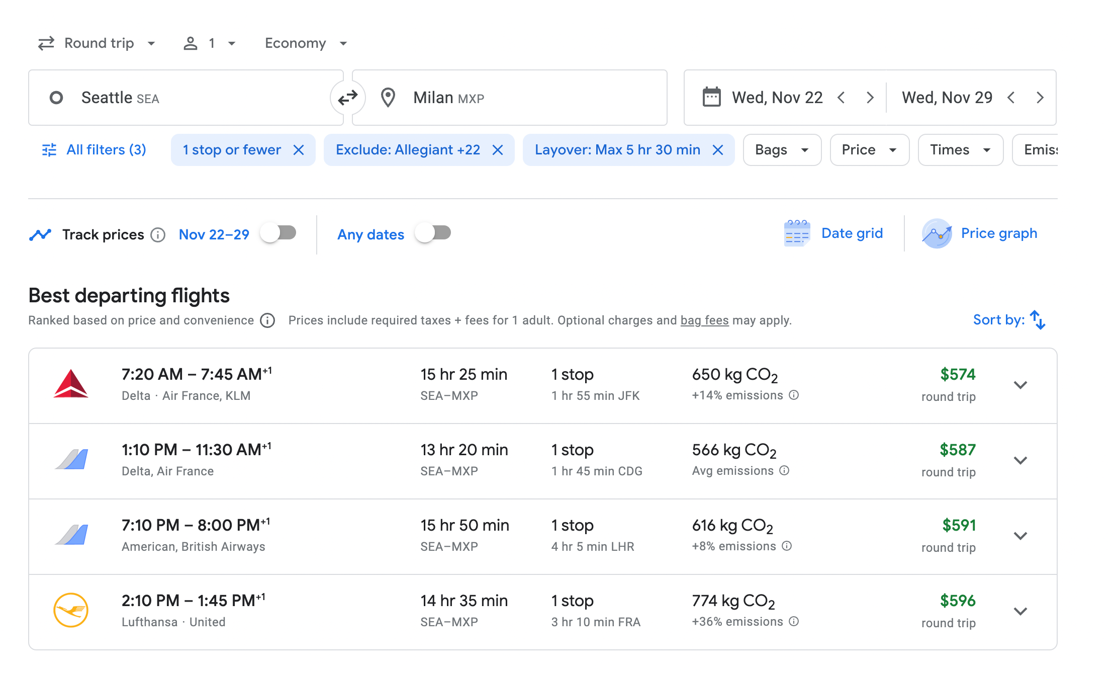Open All filters panel
This screenshot has height=673, width=1114.
[94, 150]
